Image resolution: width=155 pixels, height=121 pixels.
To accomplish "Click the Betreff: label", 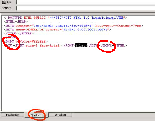I will 7,8.
